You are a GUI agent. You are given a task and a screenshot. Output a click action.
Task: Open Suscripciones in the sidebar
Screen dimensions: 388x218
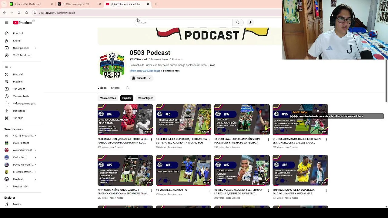(x=21, y=48)
